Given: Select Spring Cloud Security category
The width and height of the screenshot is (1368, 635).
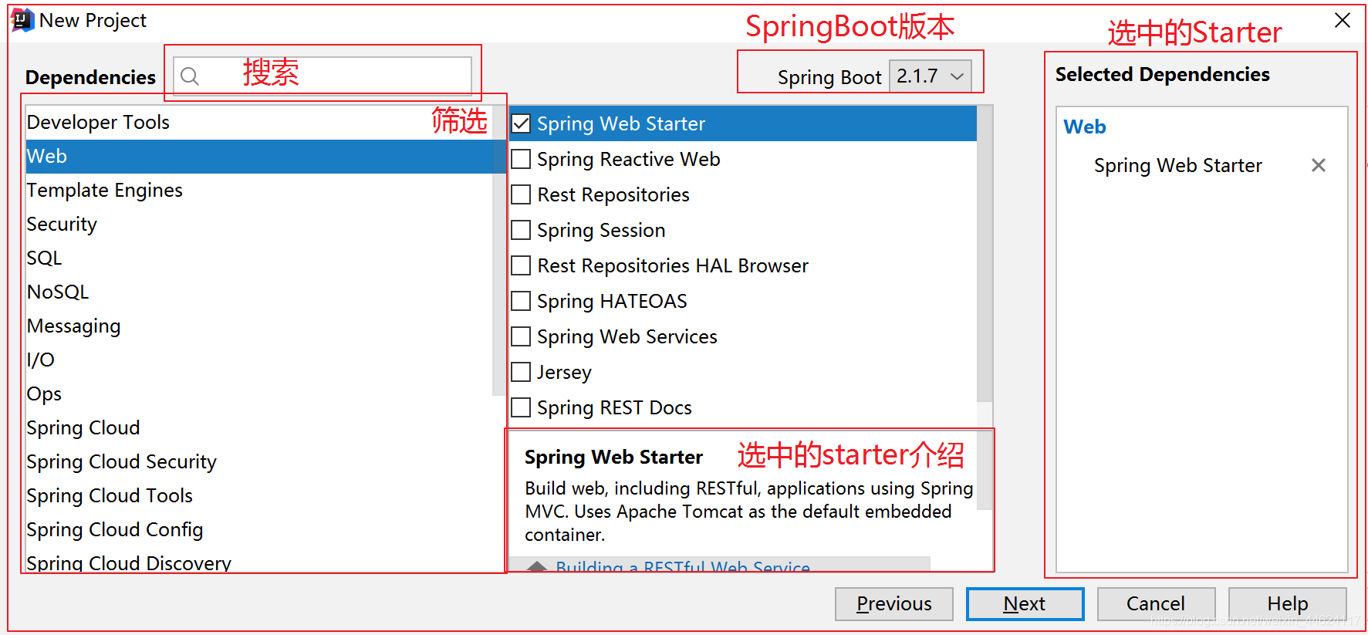Looking at the screenshot, I should (x=259, y=461).
